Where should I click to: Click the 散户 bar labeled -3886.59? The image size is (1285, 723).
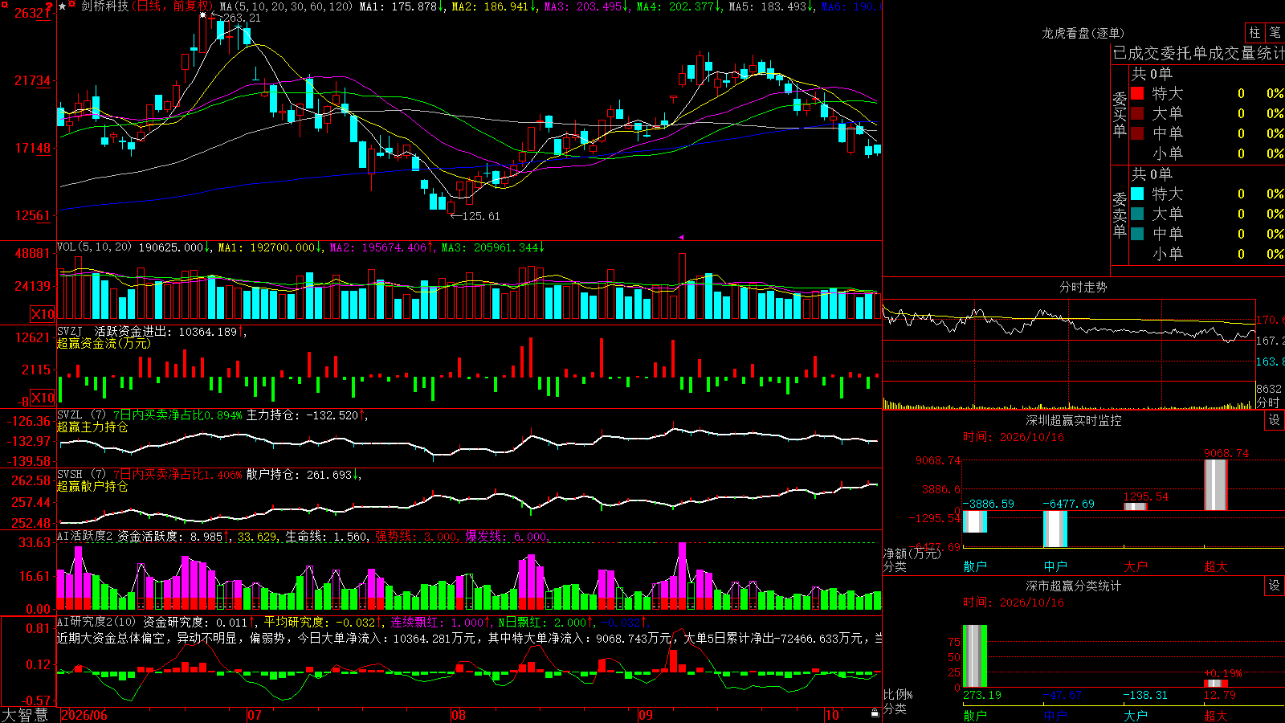coord(975,521)
